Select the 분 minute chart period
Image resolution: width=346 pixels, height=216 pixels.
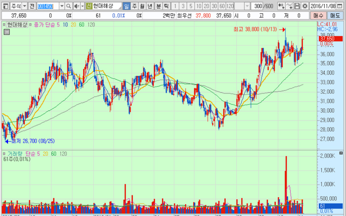coord(159,6)
